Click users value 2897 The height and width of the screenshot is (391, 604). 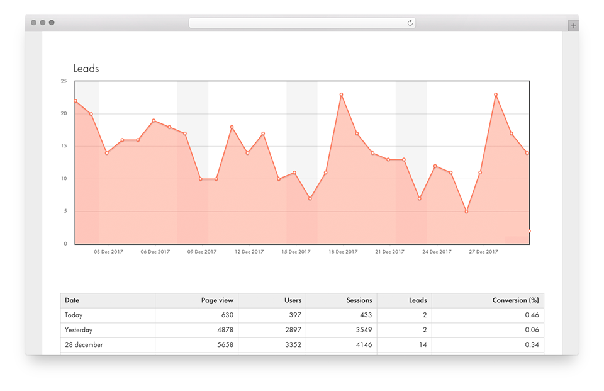point(293,330)
